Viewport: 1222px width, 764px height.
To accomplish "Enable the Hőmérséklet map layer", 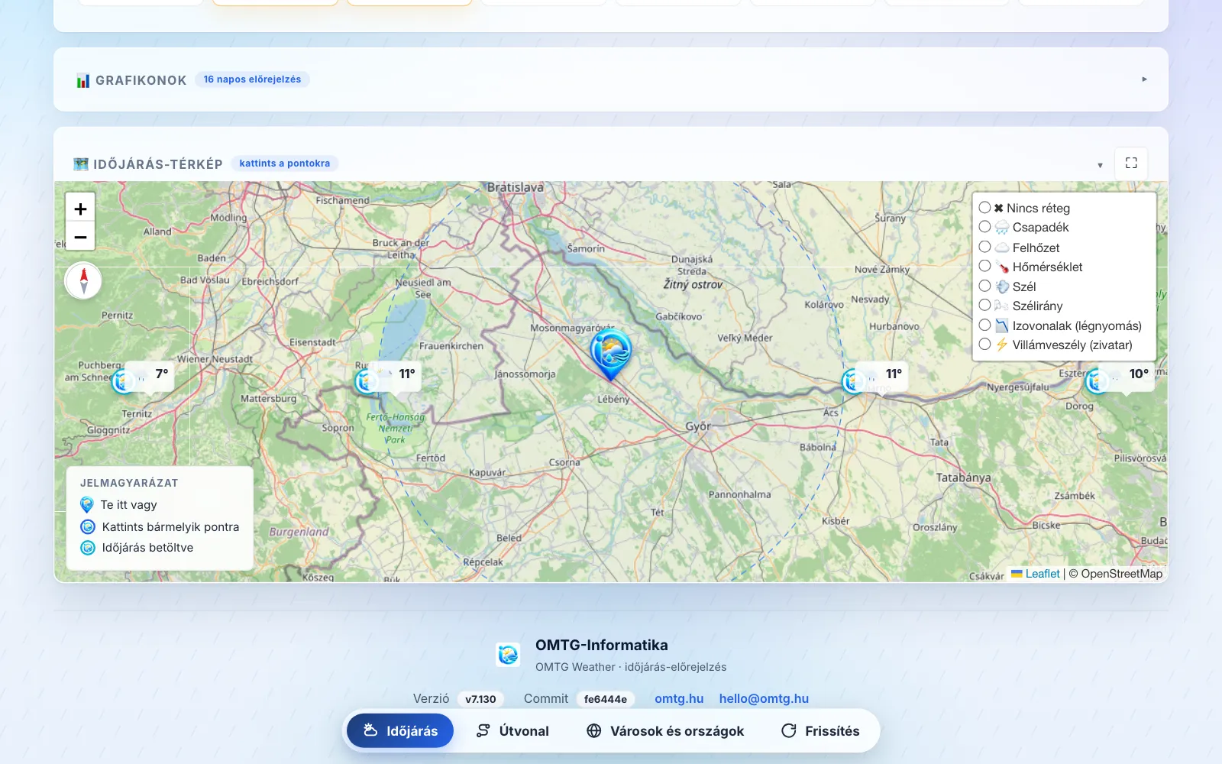I will point(985,266).
